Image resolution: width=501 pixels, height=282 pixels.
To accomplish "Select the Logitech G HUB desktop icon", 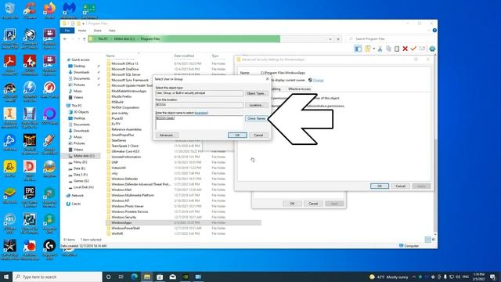I will (49, 249).
